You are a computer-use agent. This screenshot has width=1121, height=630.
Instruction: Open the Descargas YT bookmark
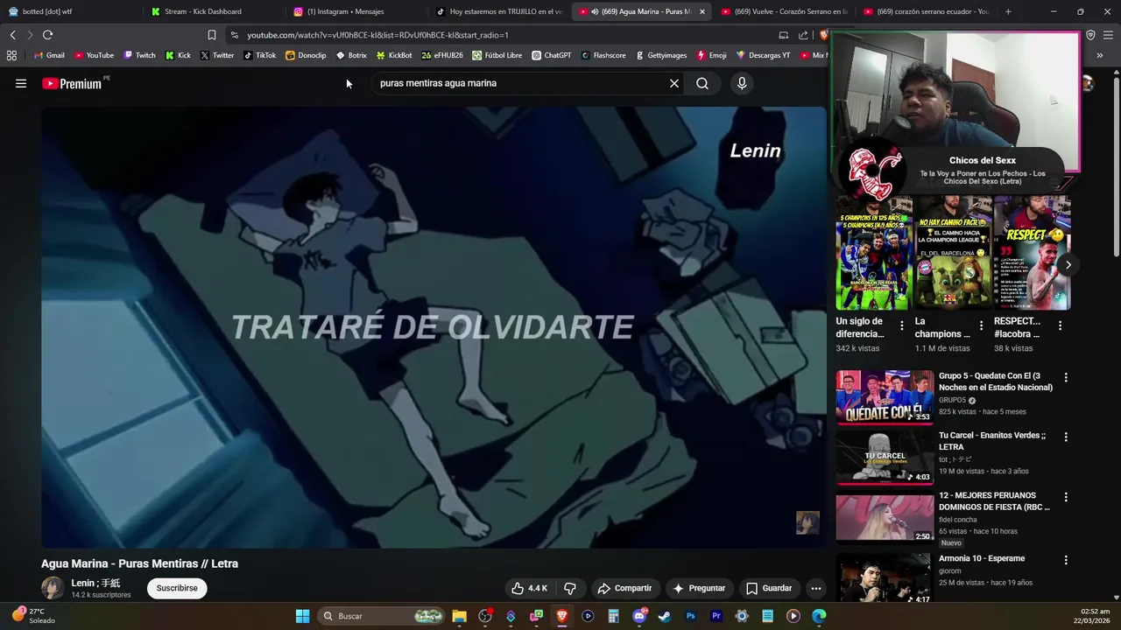763,55
